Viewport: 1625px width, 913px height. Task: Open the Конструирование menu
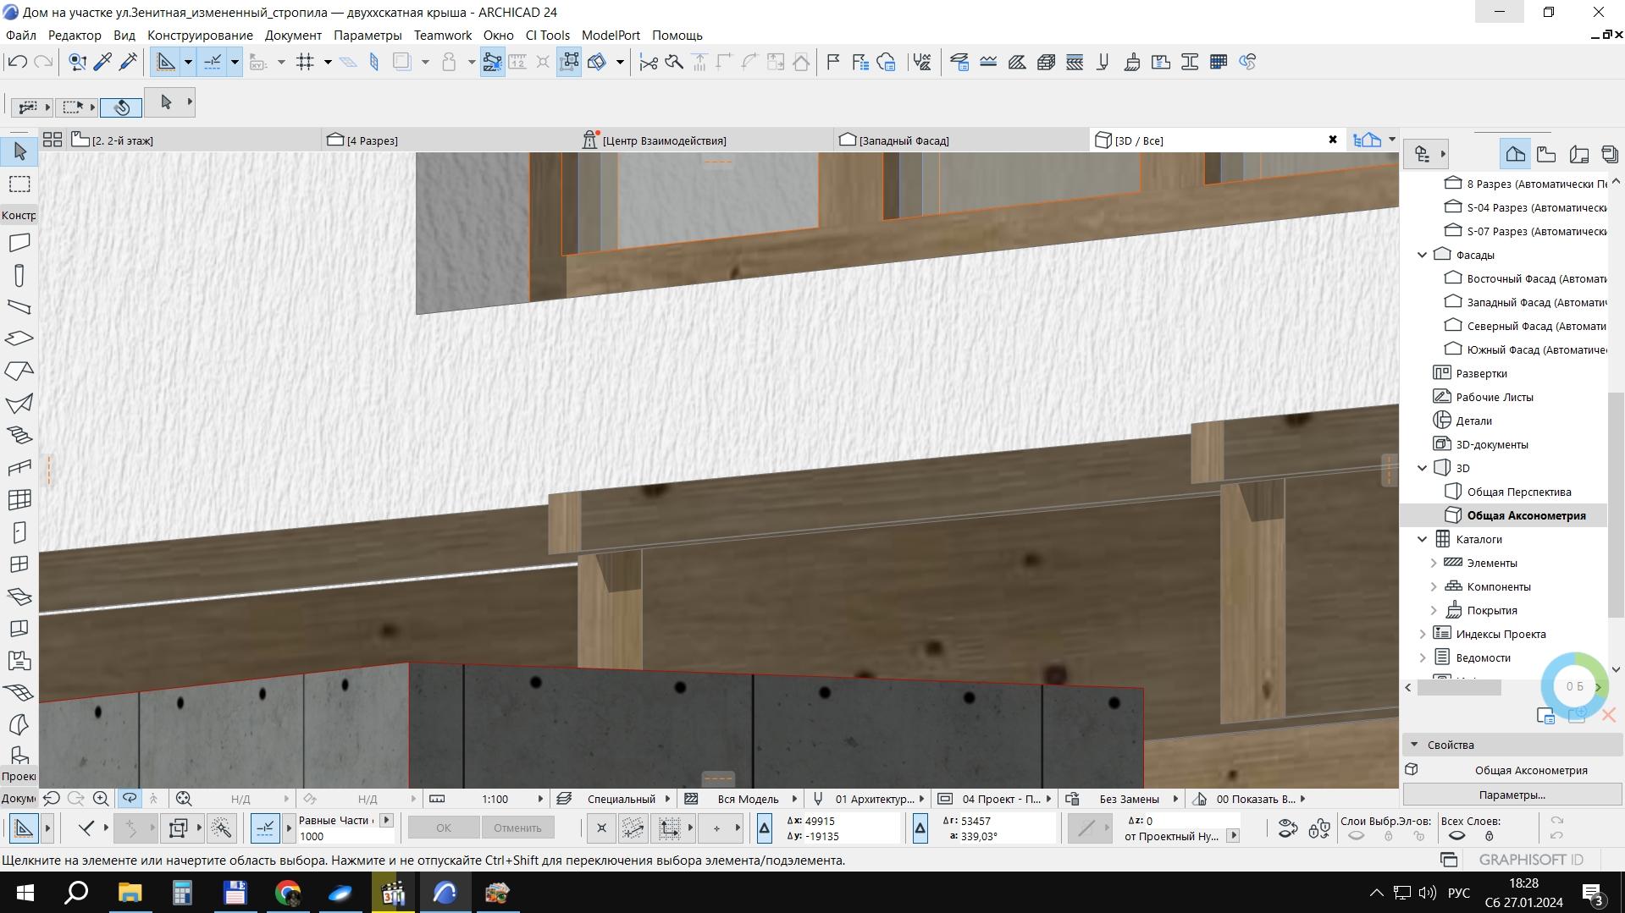[x=200, y=35]
